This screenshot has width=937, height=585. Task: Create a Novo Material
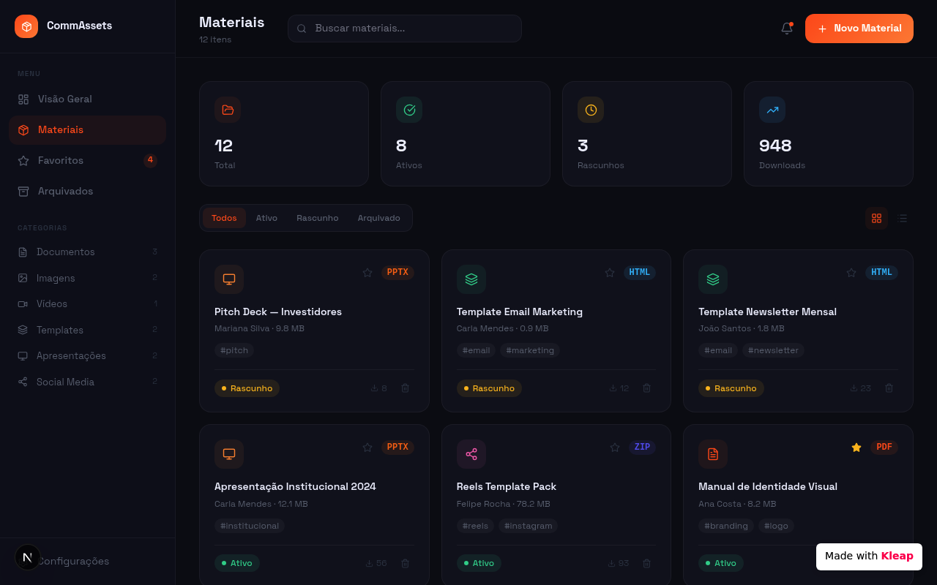[859, 29]
